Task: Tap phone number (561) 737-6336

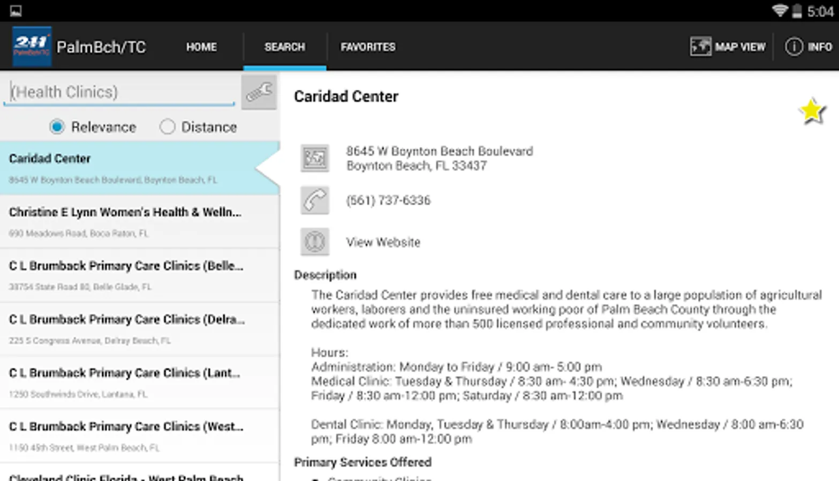Action: point(388,200)
